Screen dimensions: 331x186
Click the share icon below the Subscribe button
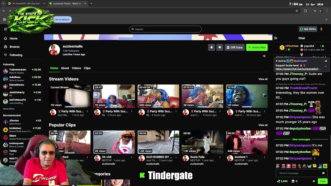[264, 56]
